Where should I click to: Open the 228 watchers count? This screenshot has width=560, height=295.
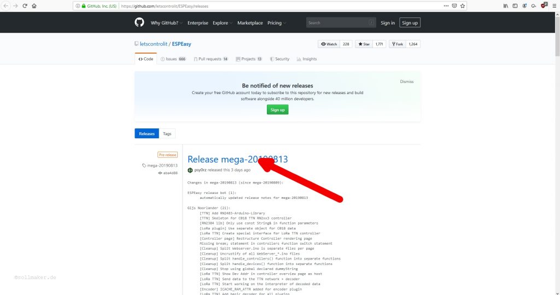point(346,44)
